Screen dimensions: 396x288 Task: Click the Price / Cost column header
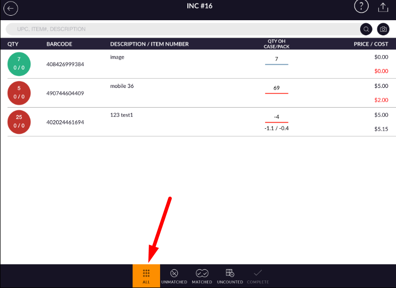coord(371,44)
